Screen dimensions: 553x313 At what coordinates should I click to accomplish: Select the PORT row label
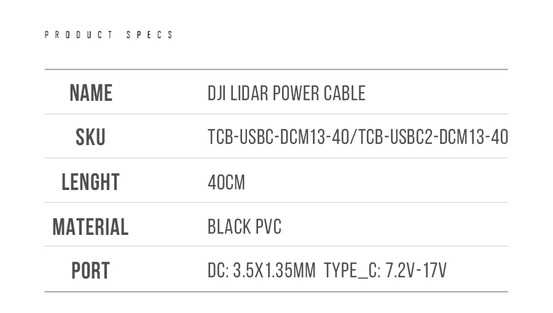point(90,271)
